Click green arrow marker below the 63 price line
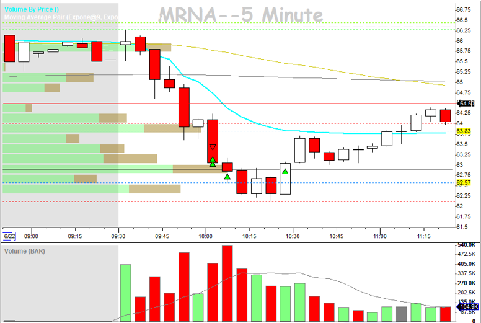 coord(227,177)
